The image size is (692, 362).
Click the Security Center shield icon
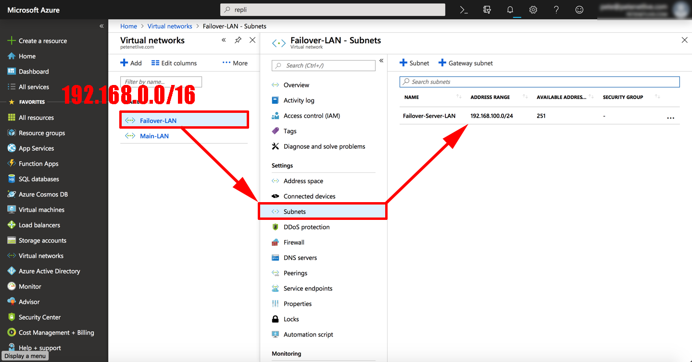pyautogui.click(x=12, y=317)
